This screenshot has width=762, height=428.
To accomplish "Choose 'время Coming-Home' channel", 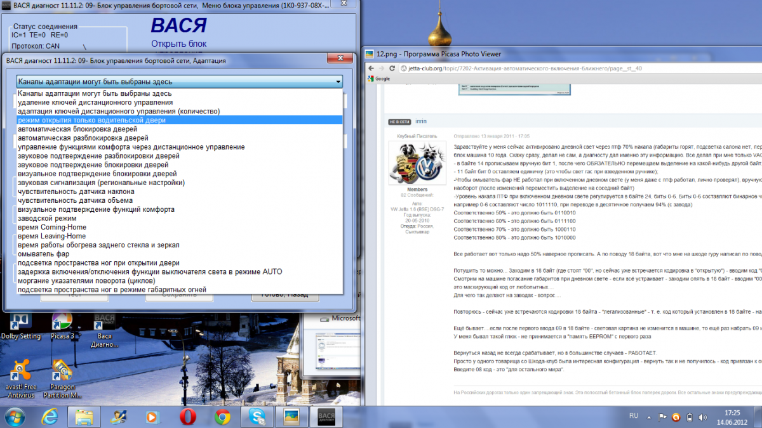I will pyautogui.click(x=179, y=227).
